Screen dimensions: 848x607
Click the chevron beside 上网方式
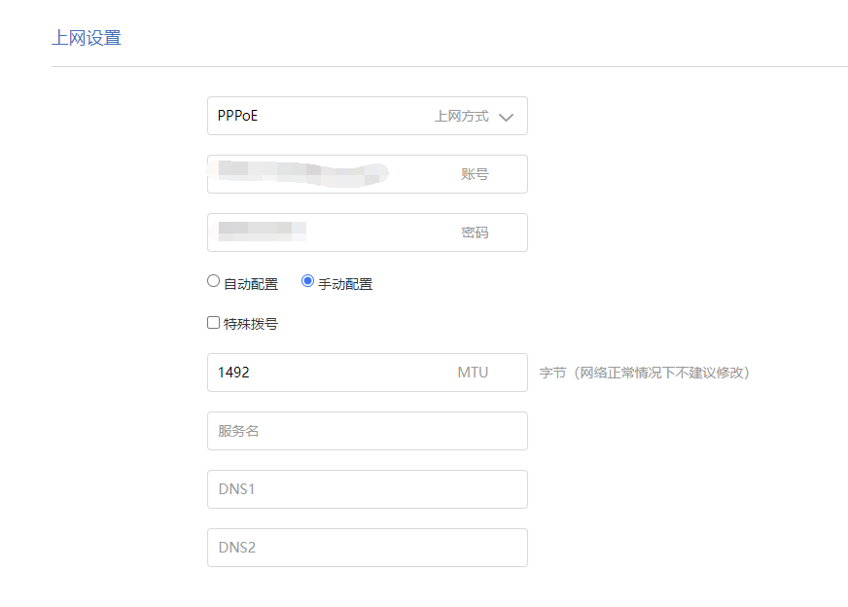pyautogui.click(x=506, y=116)
